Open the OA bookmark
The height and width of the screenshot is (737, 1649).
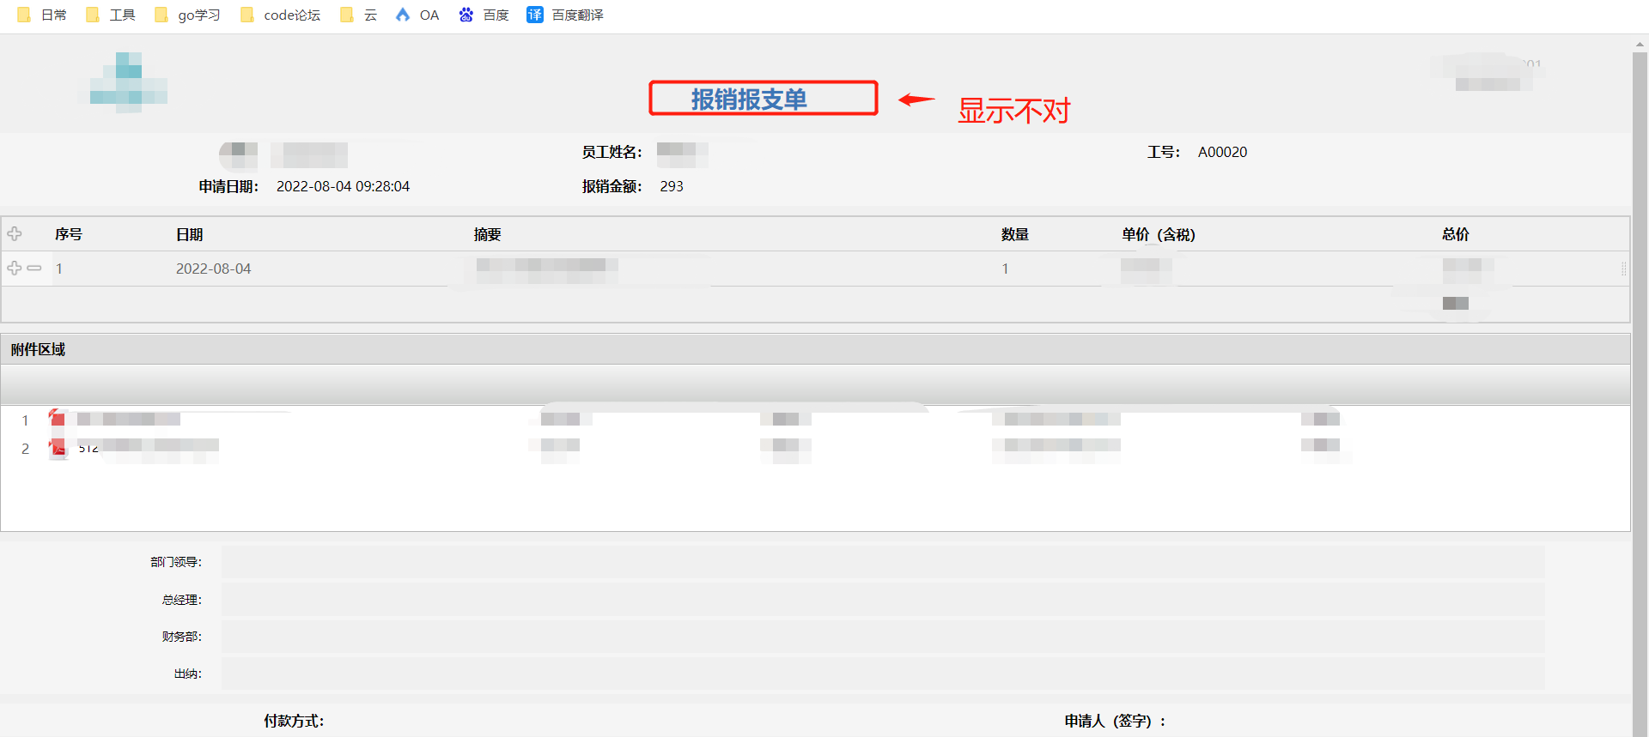coord(417,15)
